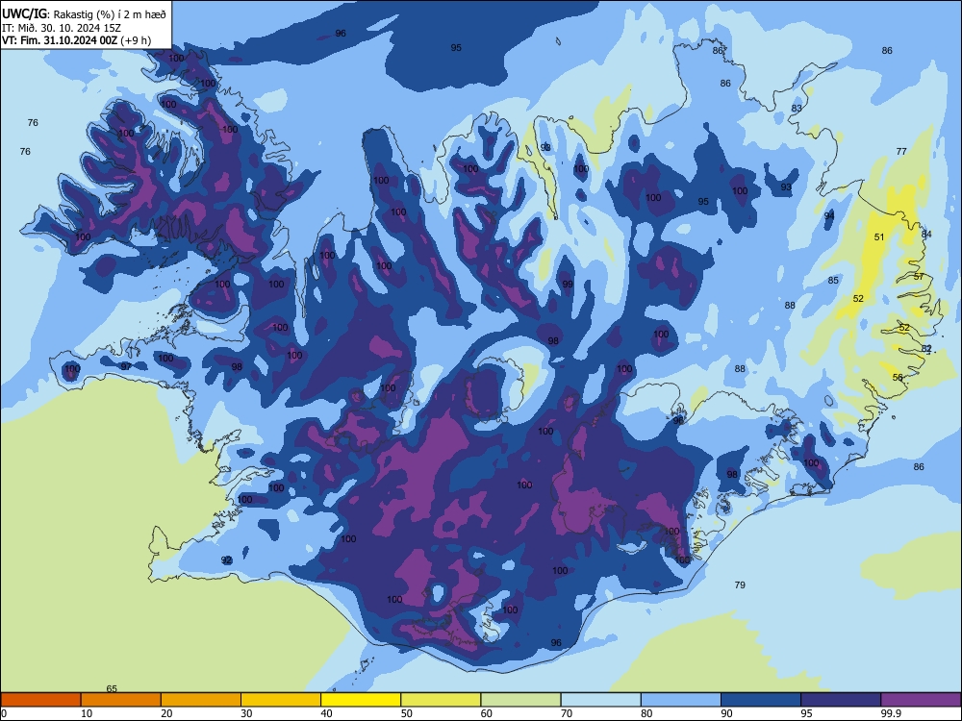Viewport: 962px width, 721px height.
Task: Click the amber 20–30 legend swatch
Action: (201, 700)
